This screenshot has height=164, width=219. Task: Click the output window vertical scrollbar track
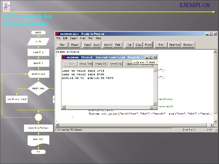pyautogui.click(x=155, y=87)
